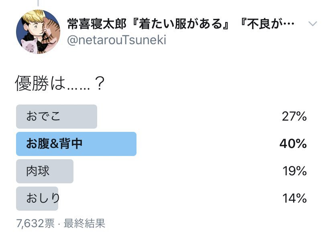This screenshot has height=238, width=332.
Task: Click the bold 40% result value
Action: [293, 144]
